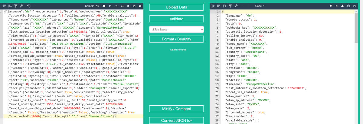
Task: Copy left editor content to clipboard
Action: (134, 6)
